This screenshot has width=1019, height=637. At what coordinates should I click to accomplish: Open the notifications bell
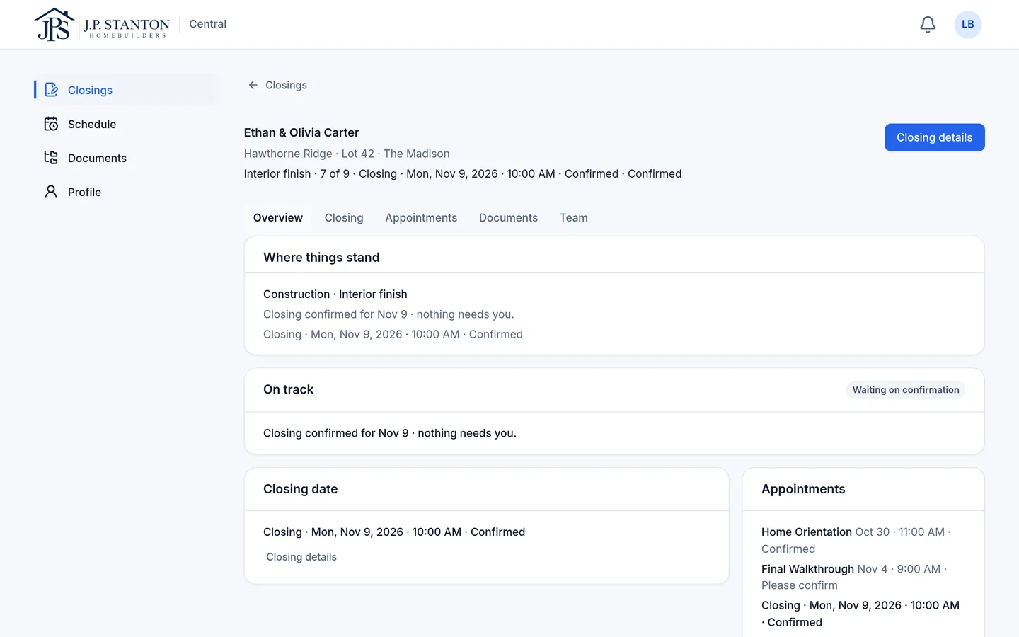point(928,25)
